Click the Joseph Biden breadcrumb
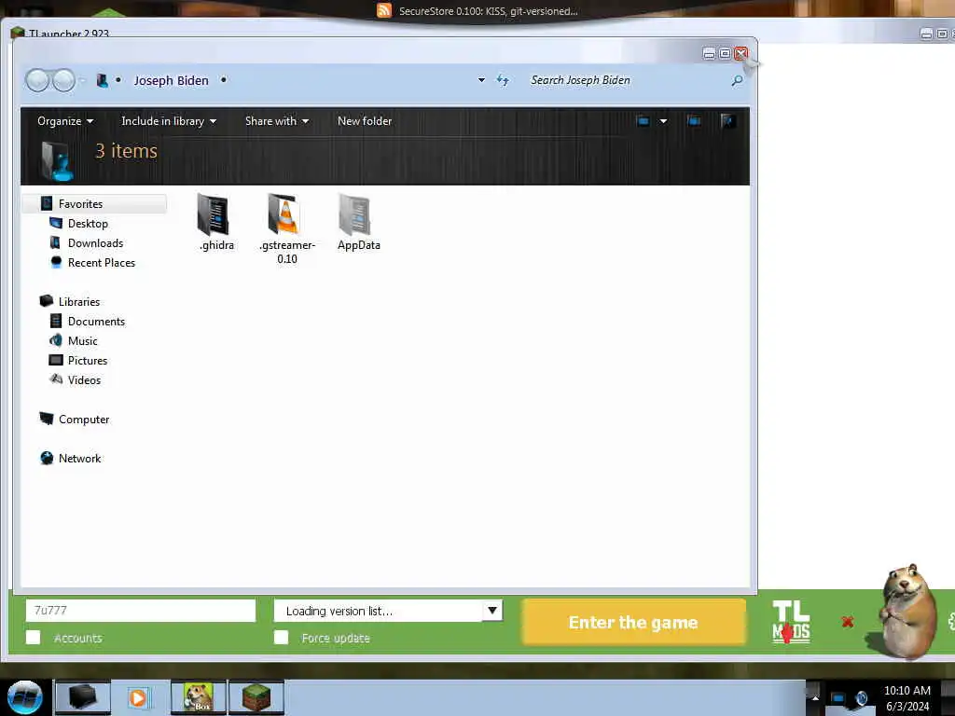The image size is (955, 716). point(172,80)
